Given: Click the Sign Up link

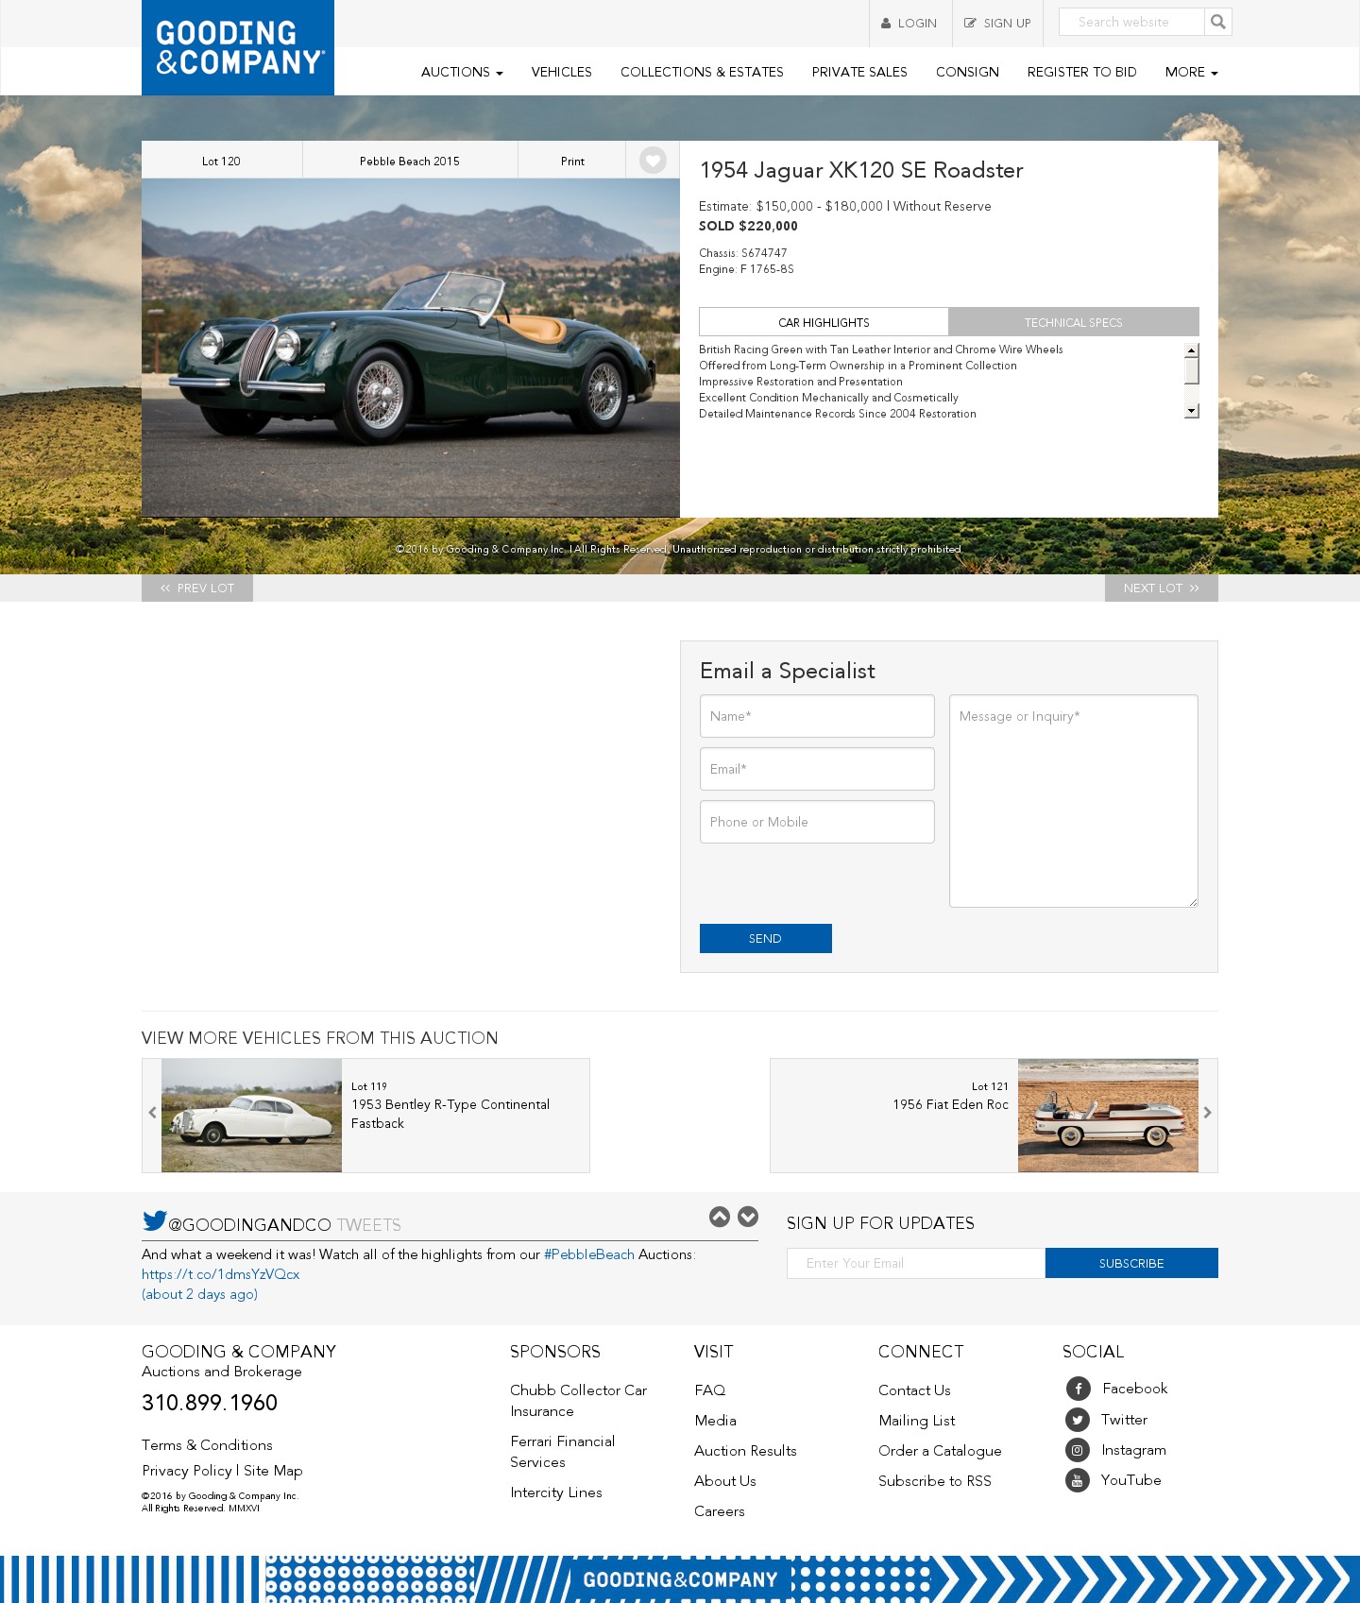Looking at the screenshot, I should pyautogui.click(x=997, y=24).
